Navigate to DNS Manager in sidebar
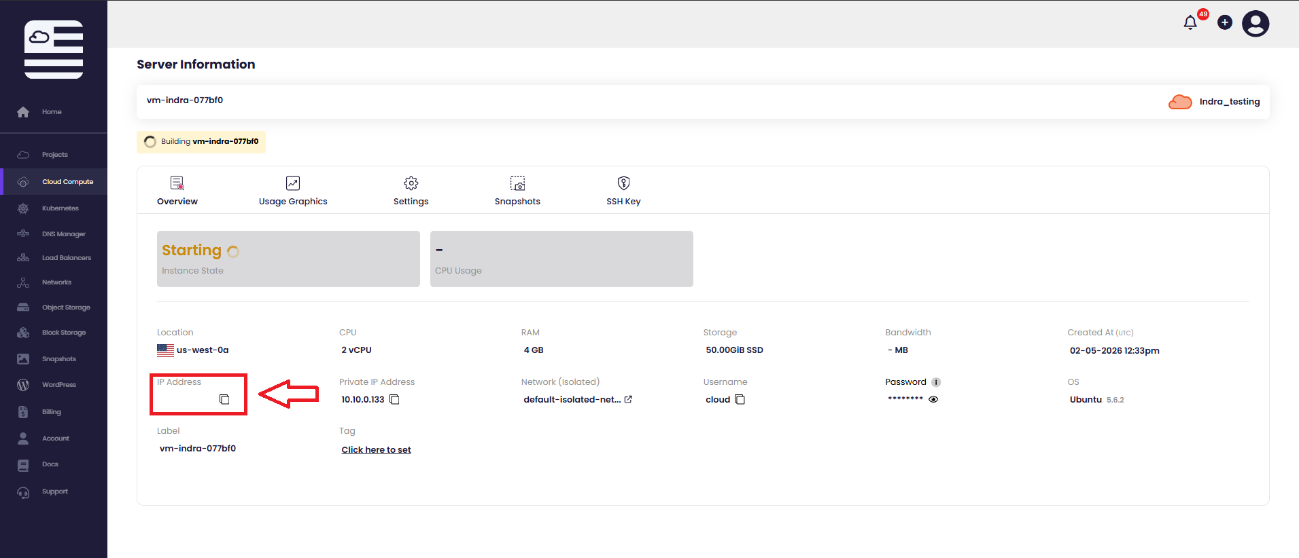This screenshot has height=558, width=1299. point(63,234)
